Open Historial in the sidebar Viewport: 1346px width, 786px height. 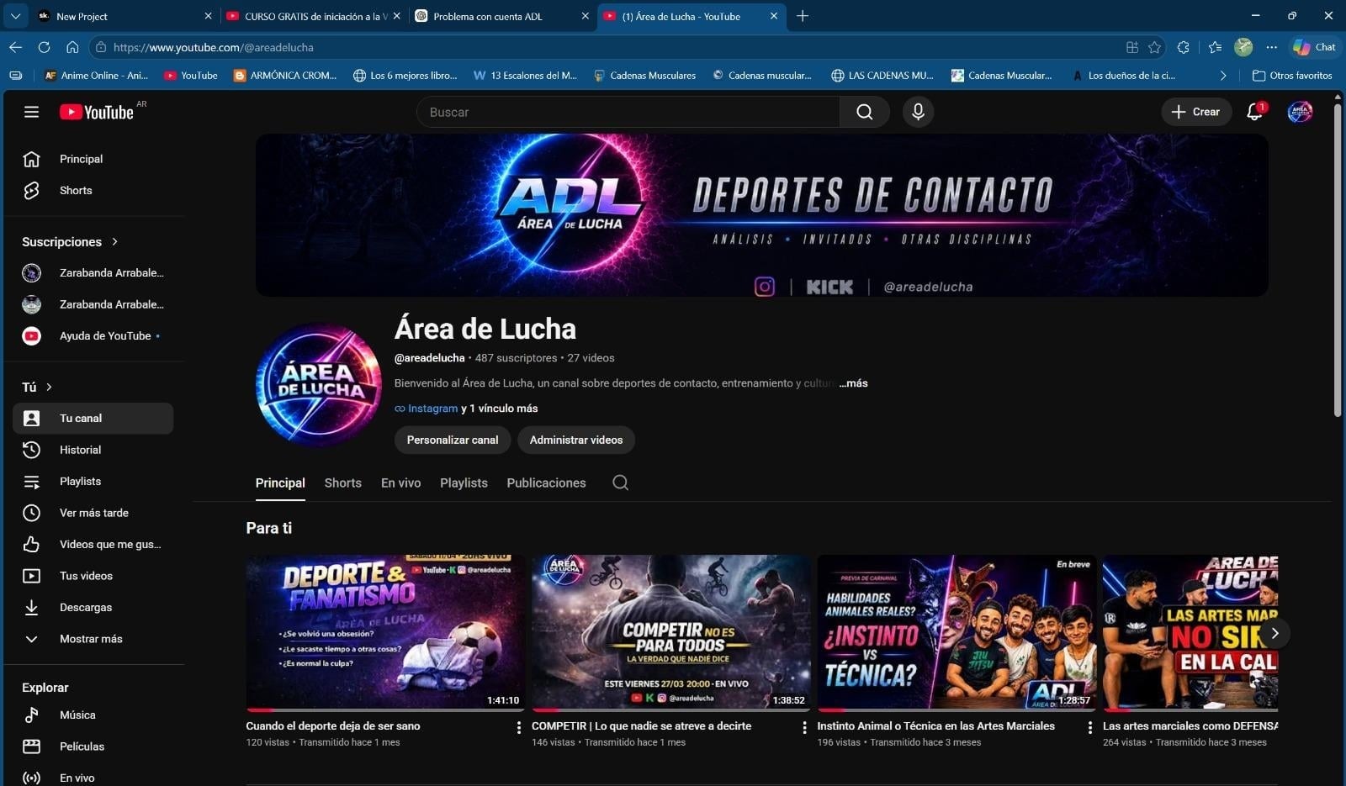[93, 450]
